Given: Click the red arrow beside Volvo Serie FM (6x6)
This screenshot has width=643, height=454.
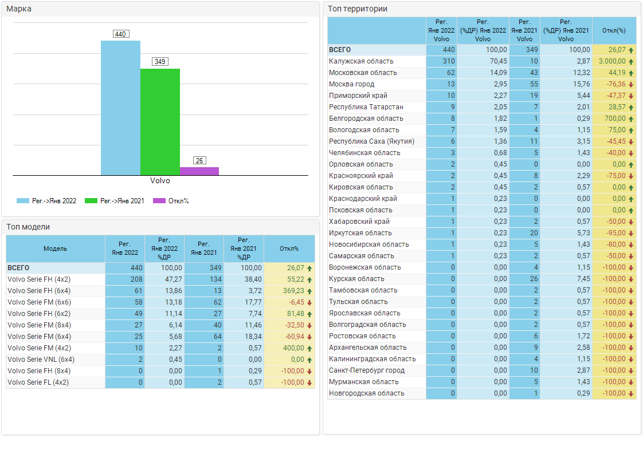Looking at the screenshot, I should 309,302.
